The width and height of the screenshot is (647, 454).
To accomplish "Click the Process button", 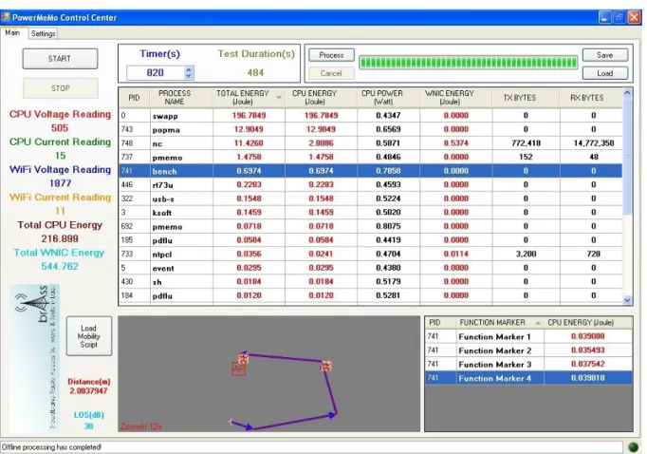I will (x=331, y=55).
